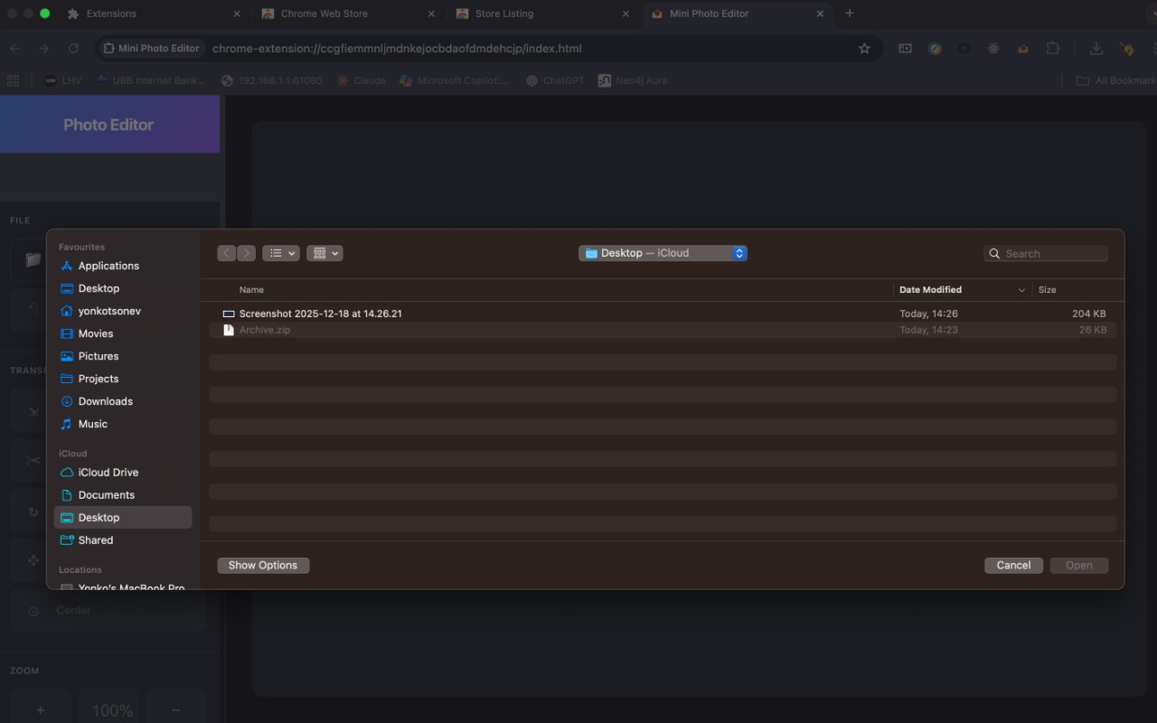Switch to the Chrome Web Store tab
Viewport: 1157px width, 723px height.
pos(346,14)
